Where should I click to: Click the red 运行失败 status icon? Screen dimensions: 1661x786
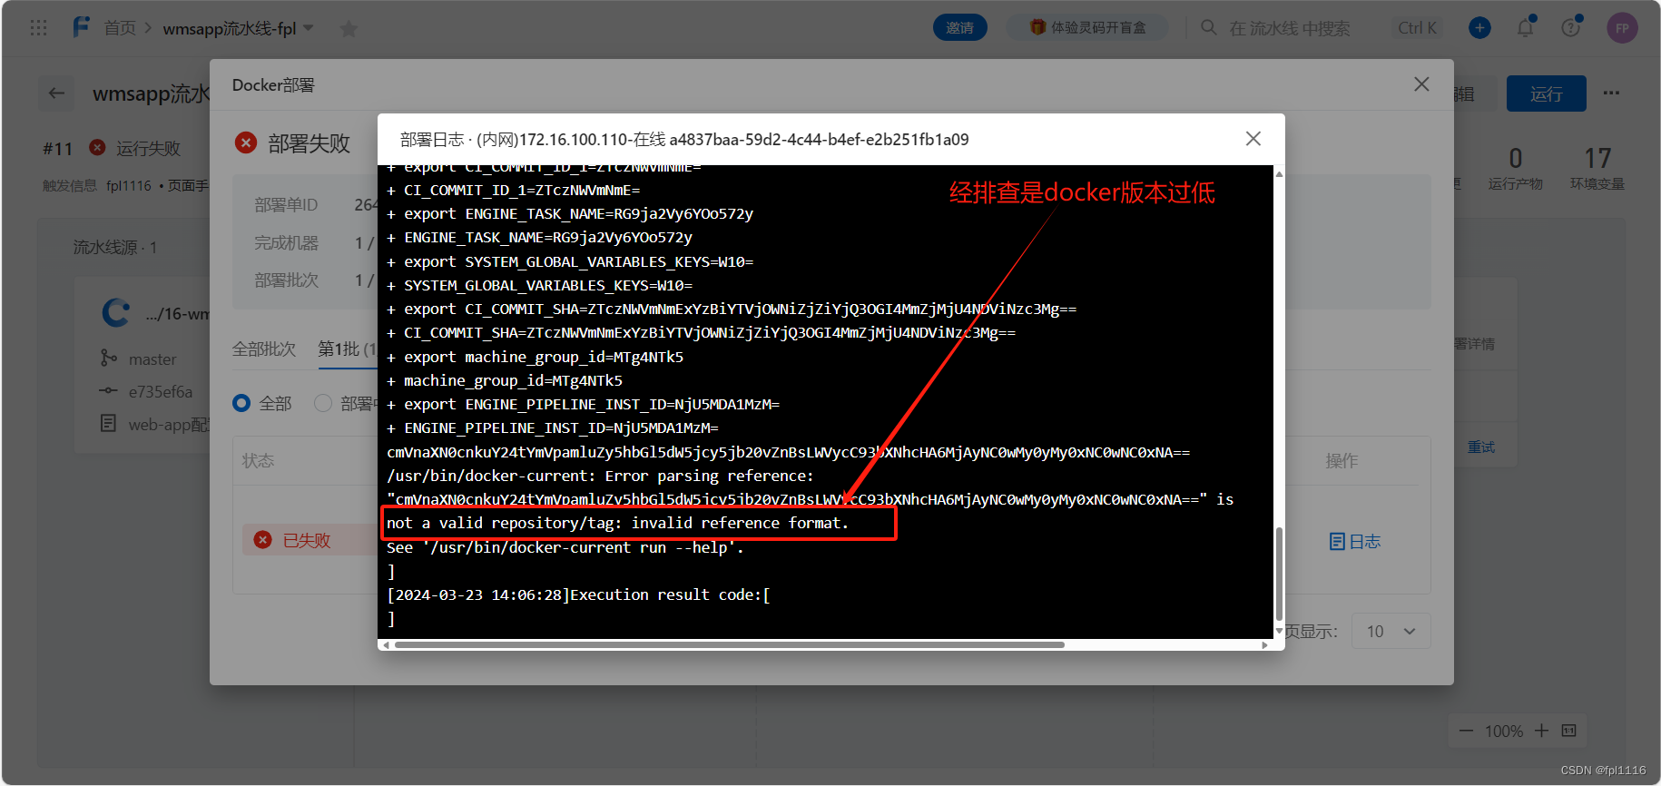tap(97, 147)
